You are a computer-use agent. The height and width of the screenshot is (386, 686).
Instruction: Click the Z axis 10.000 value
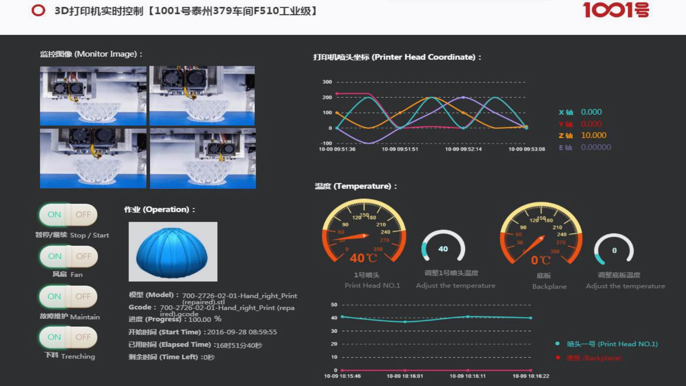593,135
